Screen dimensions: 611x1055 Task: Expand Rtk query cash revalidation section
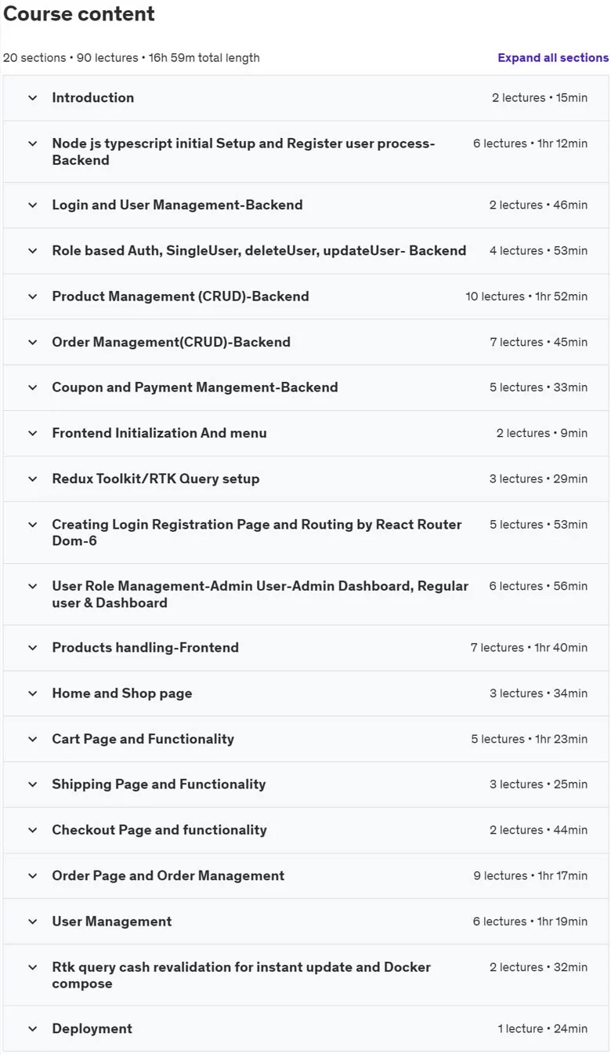tap(305, 975)
